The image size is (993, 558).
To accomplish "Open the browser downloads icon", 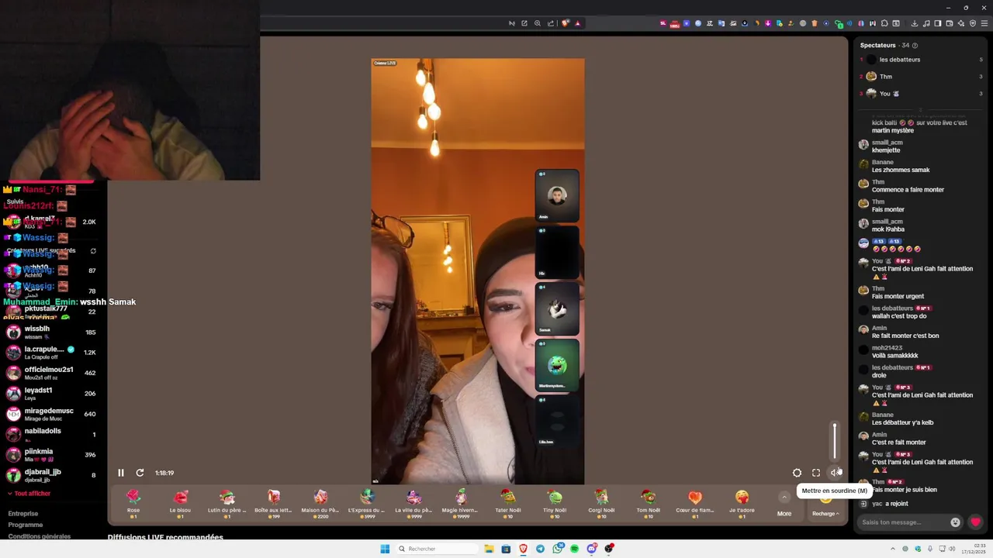I will (915, 23).
